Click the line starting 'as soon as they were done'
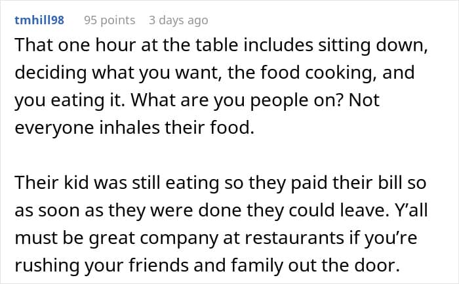The width and height of the screenshot is (459, 284). tap(221, 211)
